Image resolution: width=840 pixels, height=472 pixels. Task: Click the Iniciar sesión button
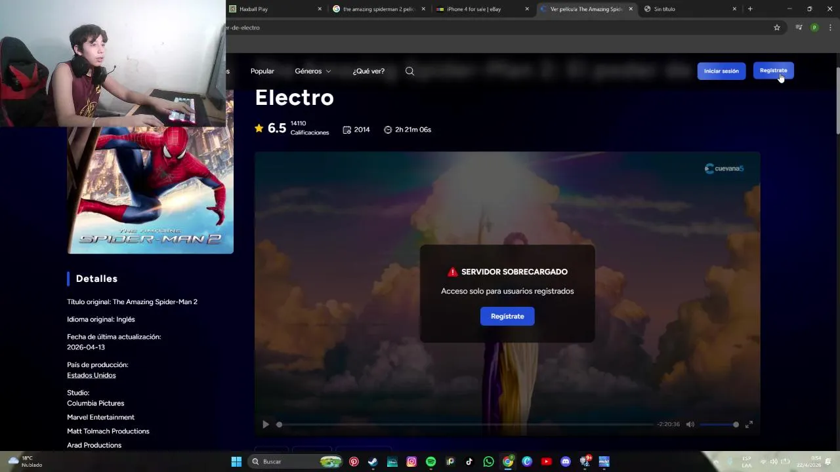pyautogui.click(x=721, y=71)
